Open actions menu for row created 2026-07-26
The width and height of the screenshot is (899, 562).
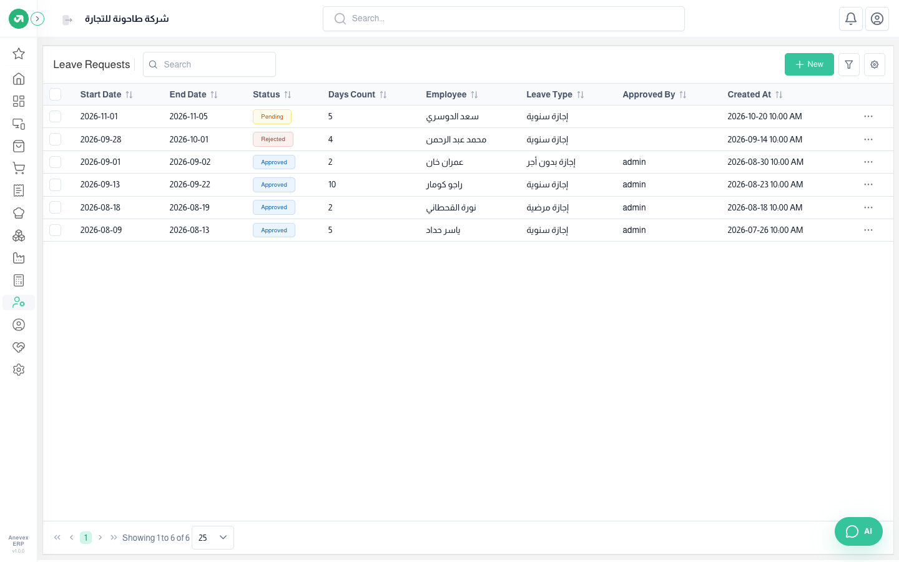tap(868, 230)
